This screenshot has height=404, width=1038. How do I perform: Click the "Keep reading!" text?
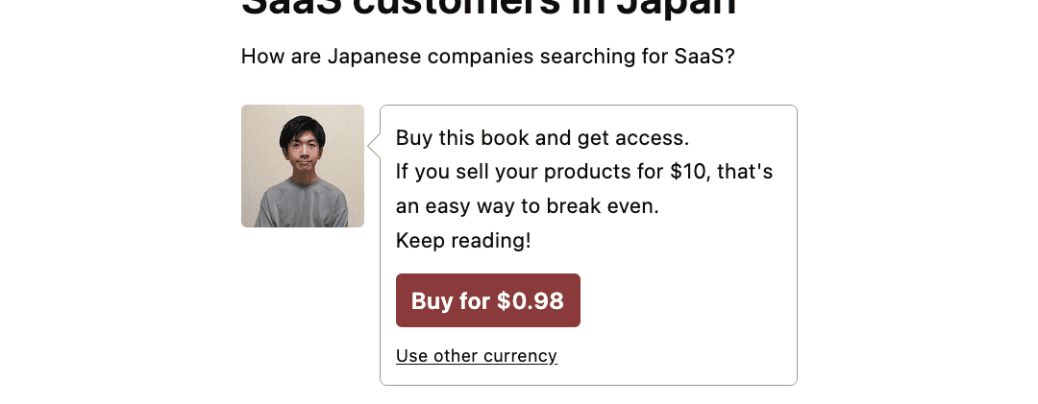click(x=463, y=240)
